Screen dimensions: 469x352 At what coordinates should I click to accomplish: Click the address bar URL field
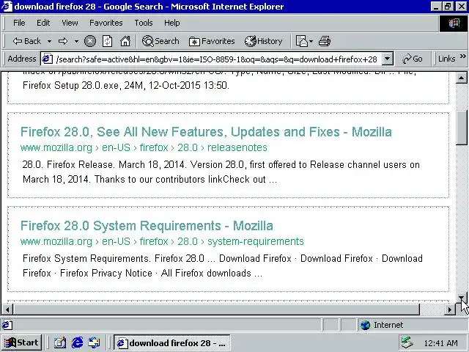point(217,59)
